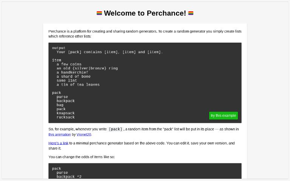Image resolution: width=290 pixels, height=181 pixels.
Task: Click the rainbow flag right of the heading
Action: 191,13
